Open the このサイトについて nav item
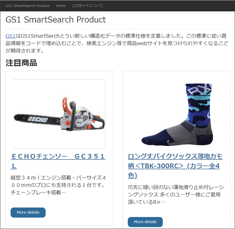The image size is (235, 229). pos(88,6)
